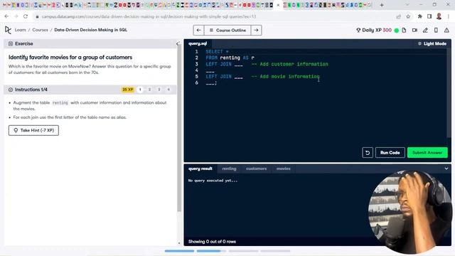Viewport: 455px width, 256px height.
Task: Click the Exercise header icon
Action: point(11,44)
